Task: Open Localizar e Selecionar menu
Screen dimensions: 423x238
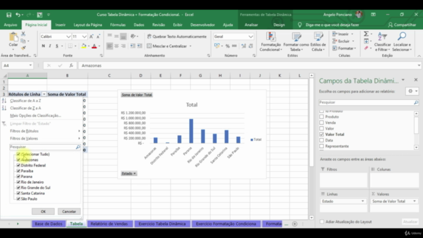Action: [x=402, y=42]
